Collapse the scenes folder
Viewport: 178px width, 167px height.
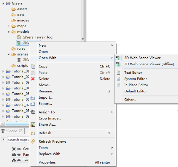coord(9,54)
